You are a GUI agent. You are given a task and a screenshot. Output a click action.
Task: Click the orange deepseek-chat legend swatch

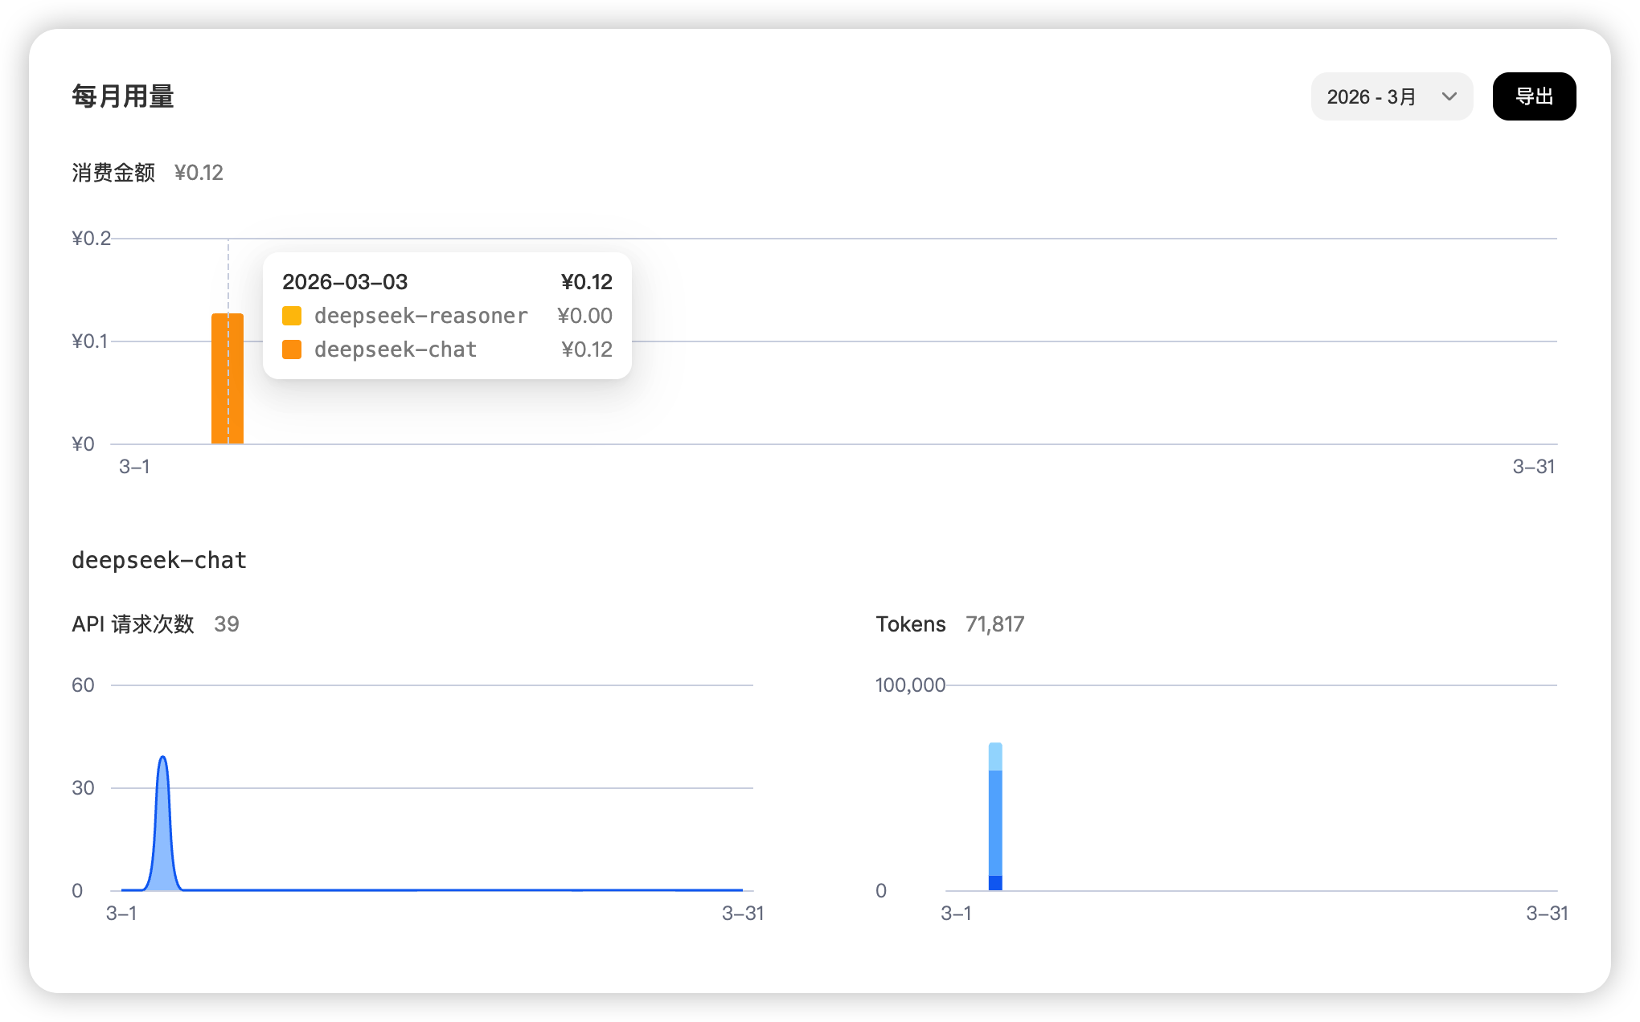292,350
